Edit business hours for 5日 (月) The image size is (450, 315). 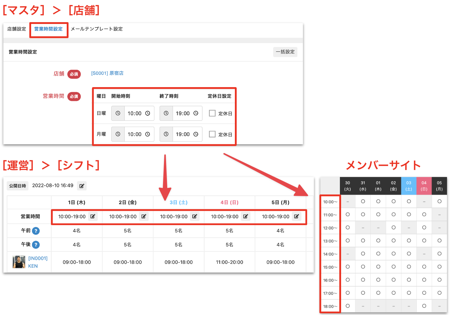click(297, 216)
